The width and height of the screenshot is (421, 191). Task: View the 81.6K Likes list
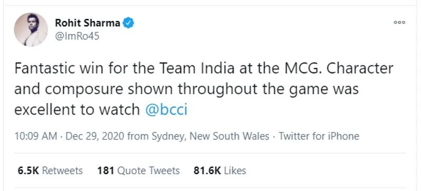coord(219,170)
